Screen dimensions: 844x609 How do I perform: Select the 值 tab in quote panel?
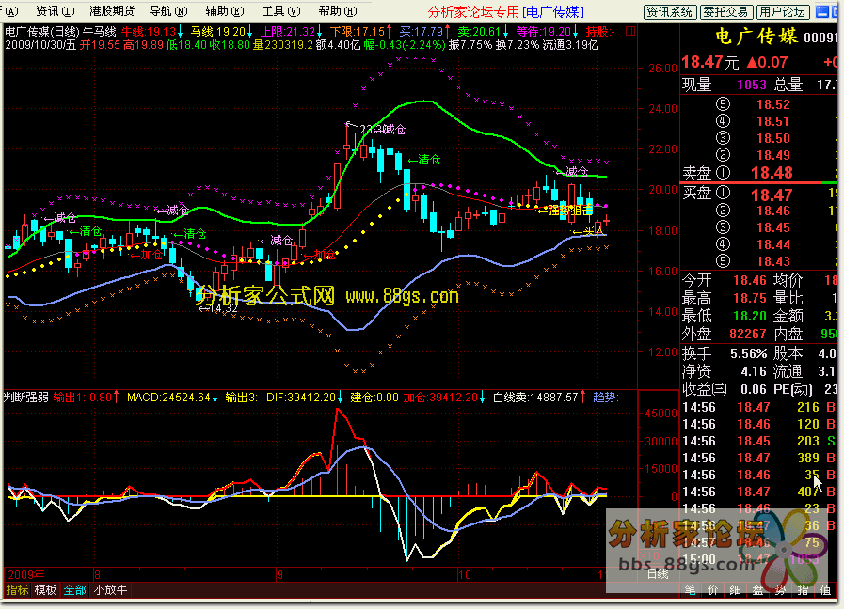tap(825, 589)
